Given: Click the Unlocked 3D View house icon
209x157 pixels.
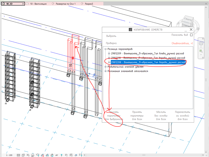Looking at the screenshot, I should pyautogui.click(x=52, y=155).
